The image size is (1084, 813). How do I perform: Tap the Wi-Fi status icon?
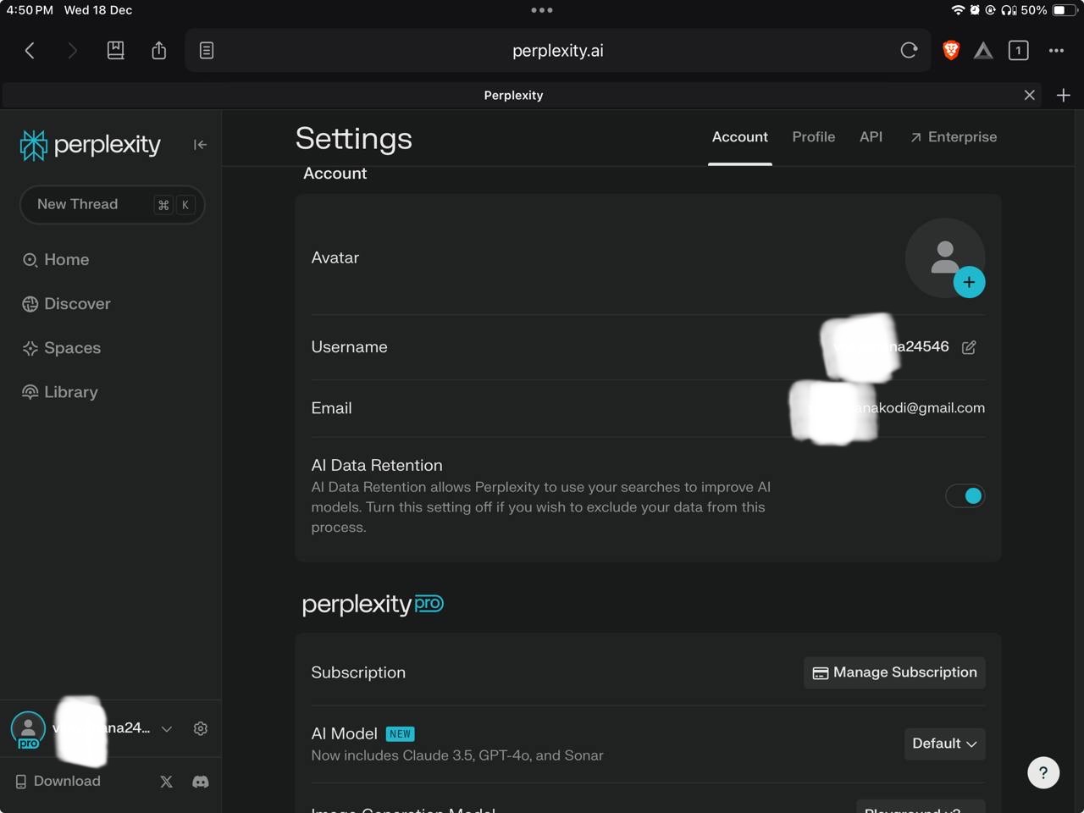tap(958, 10)
